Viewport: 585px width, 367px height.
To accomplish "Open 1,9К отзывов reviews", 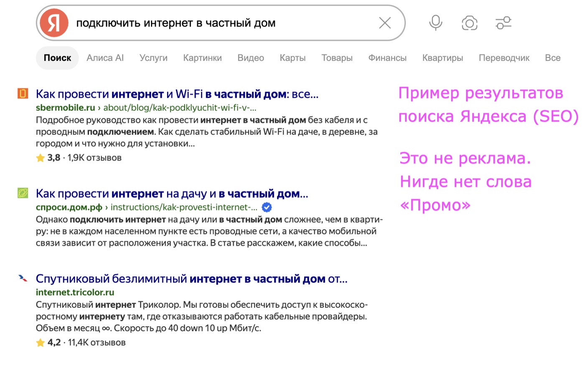I will point(94,158).
